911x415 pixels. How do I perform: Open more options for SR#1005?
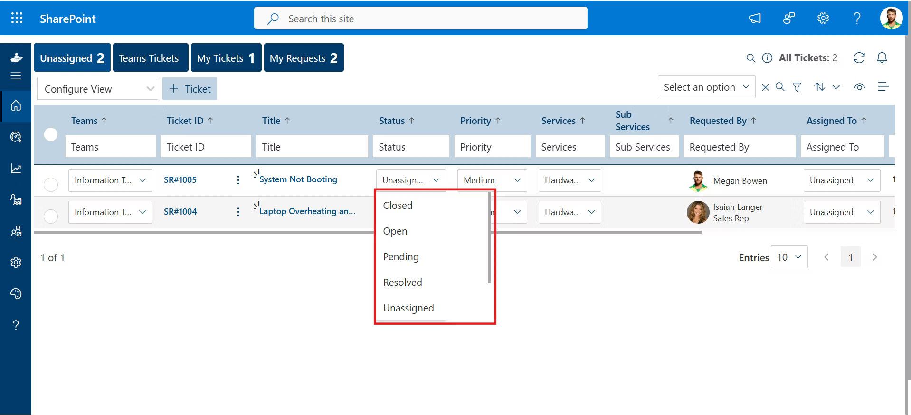(238, 180)
